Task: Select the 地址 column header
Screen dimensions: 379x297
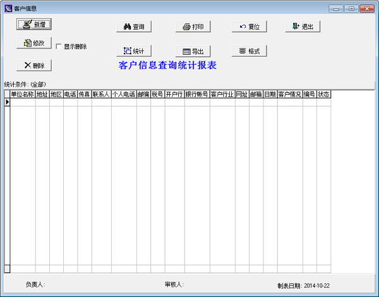Action: [x=42, y=94]
